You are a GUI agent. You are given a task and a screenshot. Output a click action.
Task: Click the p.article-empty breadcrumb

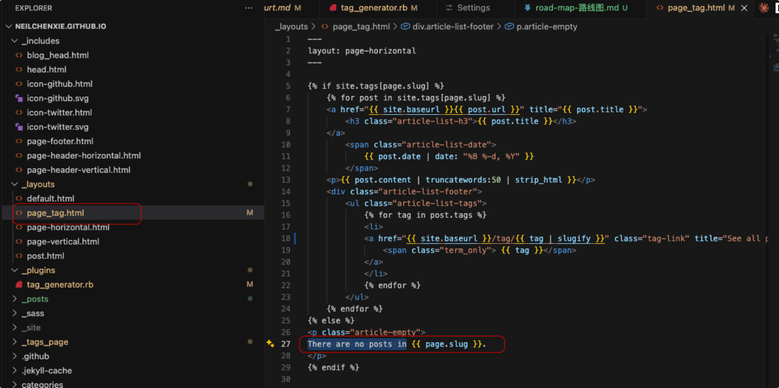click(x=547, y=27)
